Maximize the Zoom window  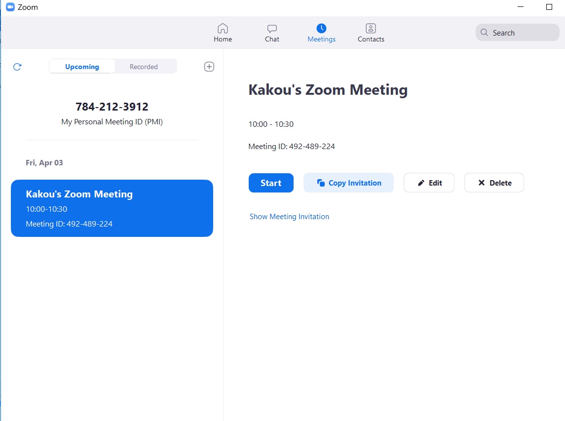[549, 7]
